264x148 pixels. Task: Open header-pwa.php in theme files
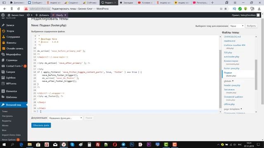click(232, 85)
